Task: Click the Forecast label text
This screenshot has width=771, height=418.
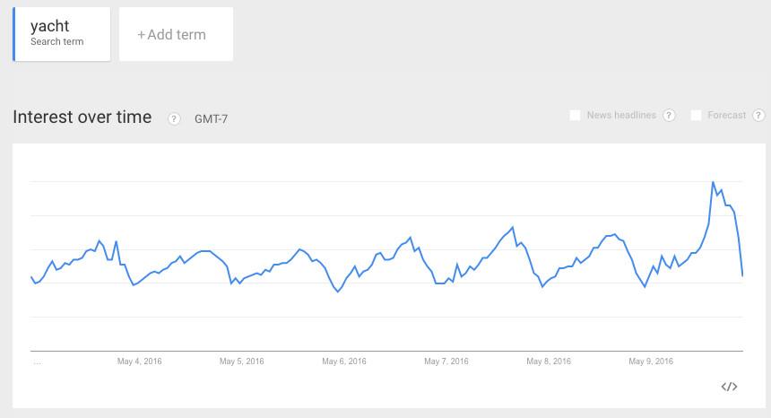Action: point(726,116)
